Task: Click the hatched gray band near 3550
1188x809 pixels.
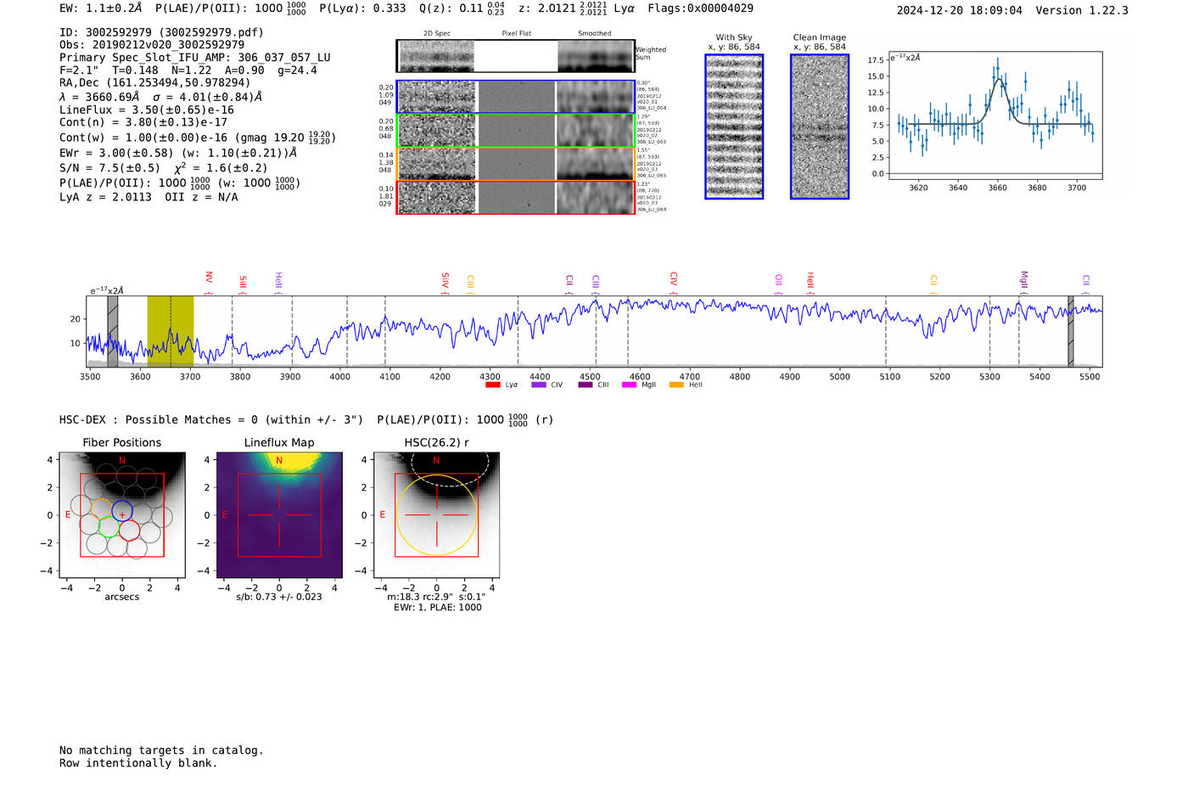Action: click(x=112, y=331)
